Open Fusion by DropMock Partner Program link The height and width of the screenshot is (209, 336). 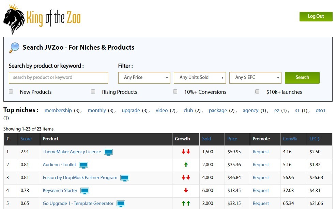pos(80,177)
